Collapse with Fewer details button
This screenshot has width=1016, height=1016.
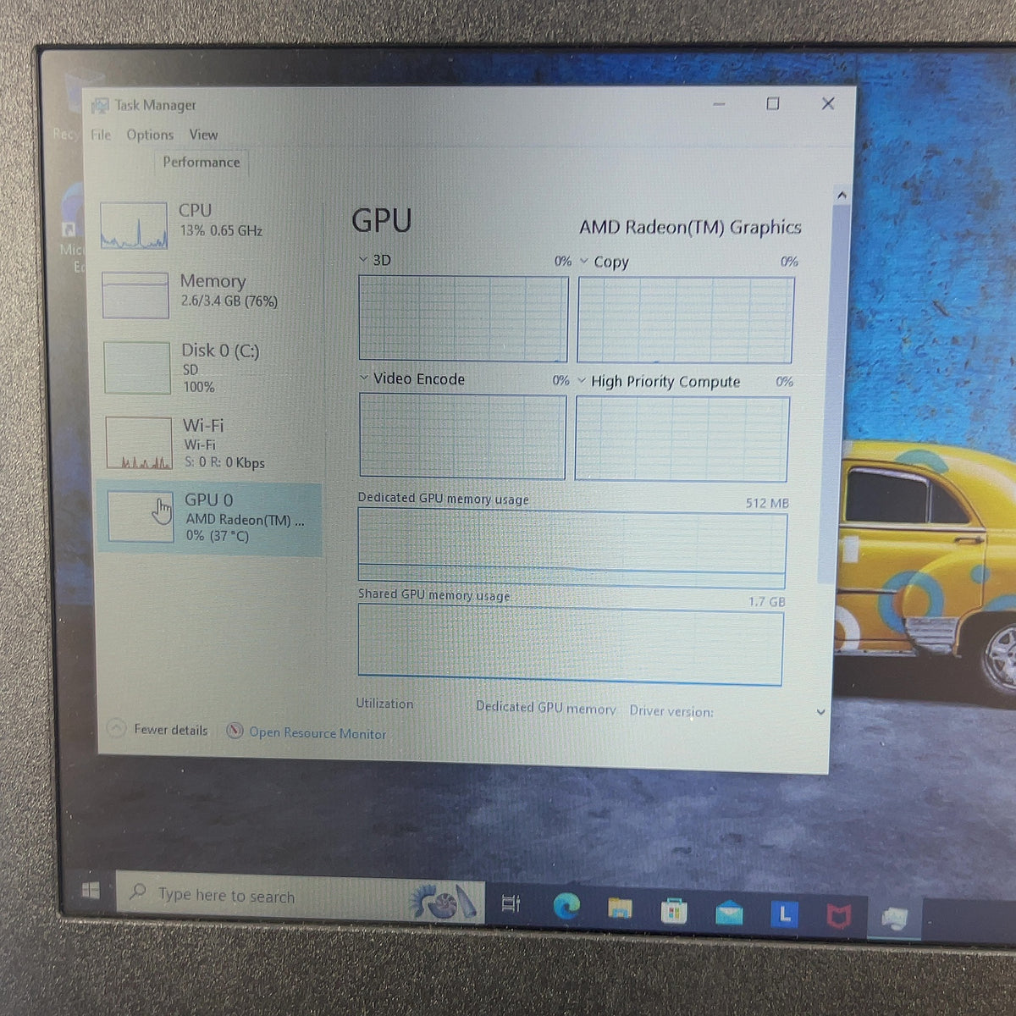point(159,729)
